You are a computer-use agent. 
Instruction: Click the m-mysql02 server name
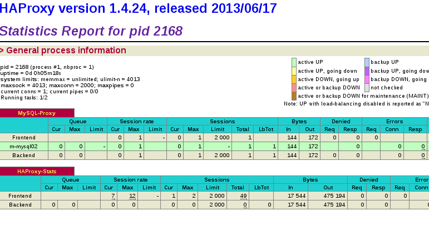pyautogui.click(x=23, y=147)
